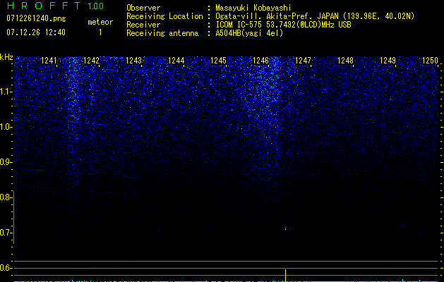
Task: Click the 1244 time marker
Action: (176, 61)
